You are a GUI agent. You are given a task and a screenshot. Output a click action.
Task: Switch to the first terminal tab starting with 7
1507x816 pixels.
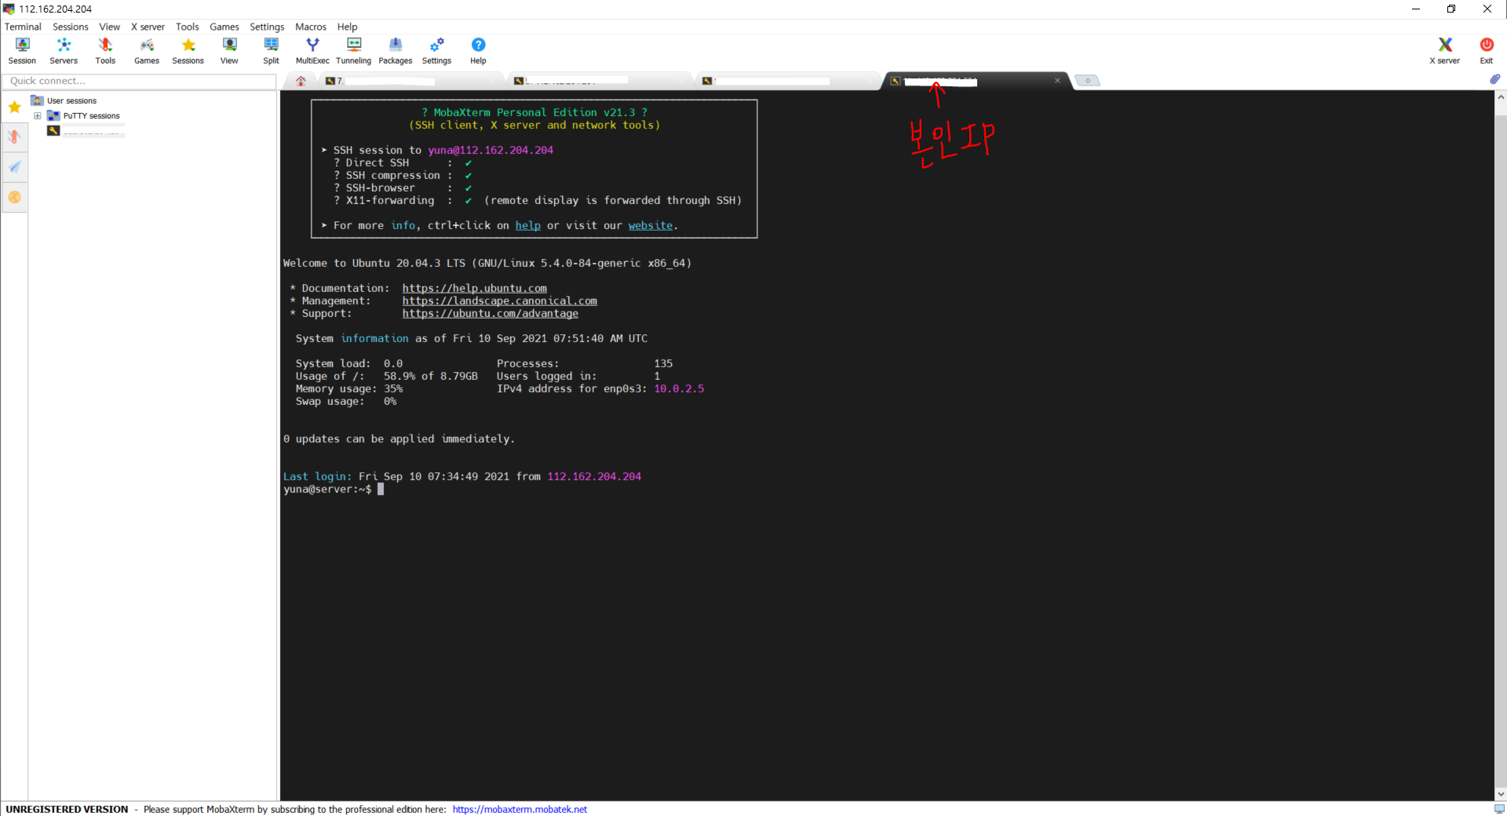(x=411, y=81)
